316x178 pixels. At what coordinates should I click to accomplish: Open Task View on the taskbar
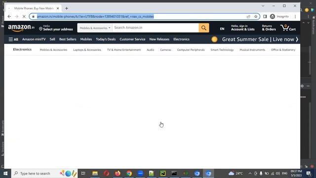tap(83, 174)
